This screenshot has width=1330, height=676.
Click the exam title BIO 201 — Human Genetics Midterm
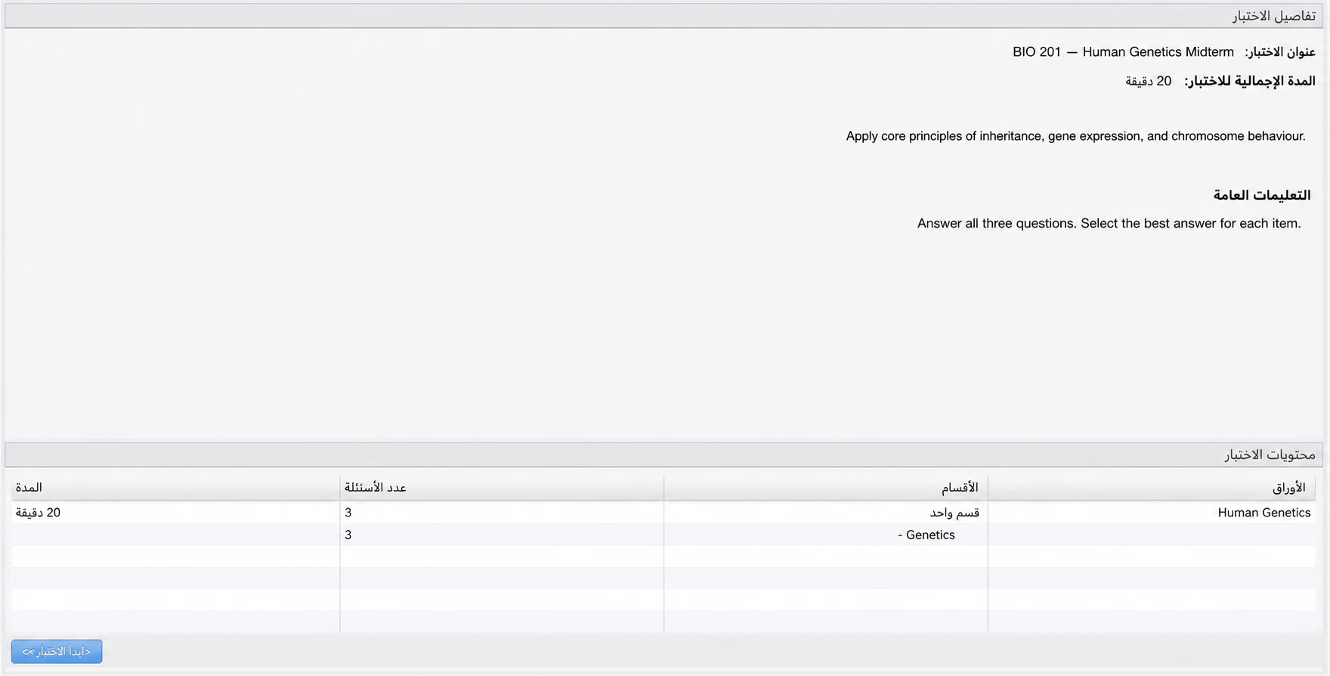[x=1123, y=52]
